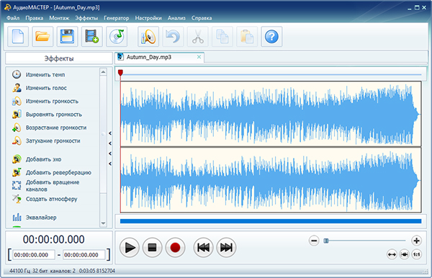Click the Добавить эхо icon
The width and height of the screenshot is (432, 278).
(17, 159)
